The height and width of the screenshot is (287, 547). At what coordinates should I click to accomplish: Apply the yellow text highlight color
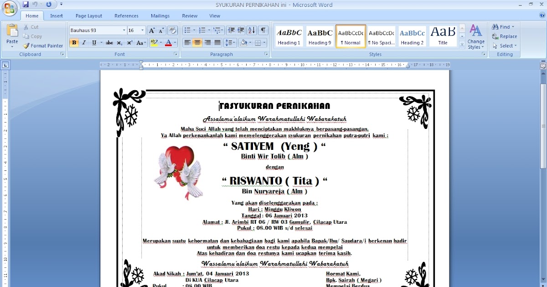point(154,43)
